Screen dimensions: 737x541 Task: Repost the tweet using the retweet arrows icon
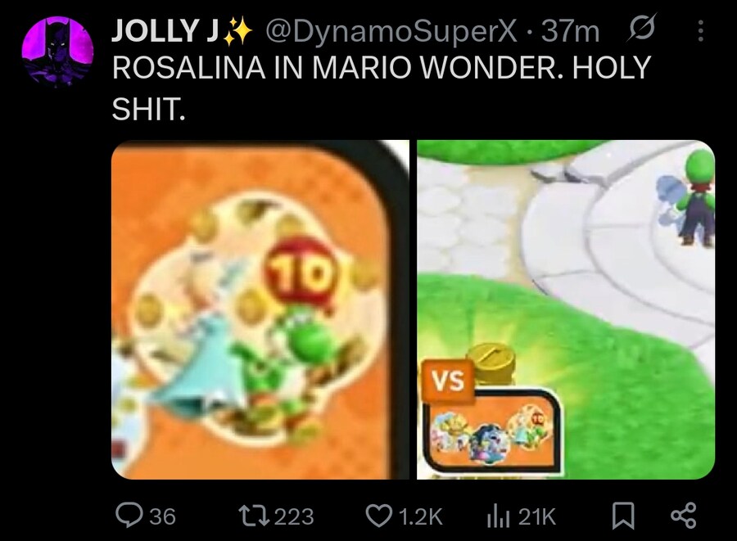click(254, 516)
